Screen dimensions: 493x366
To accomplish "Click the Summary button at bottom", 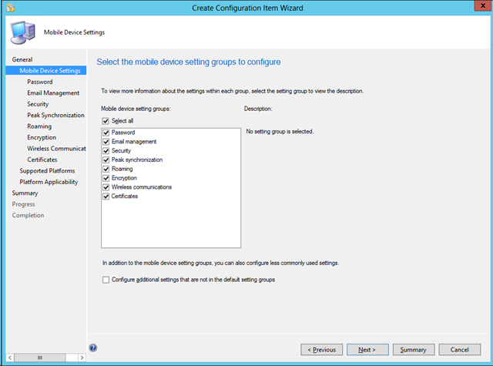I will pos(414,350).
